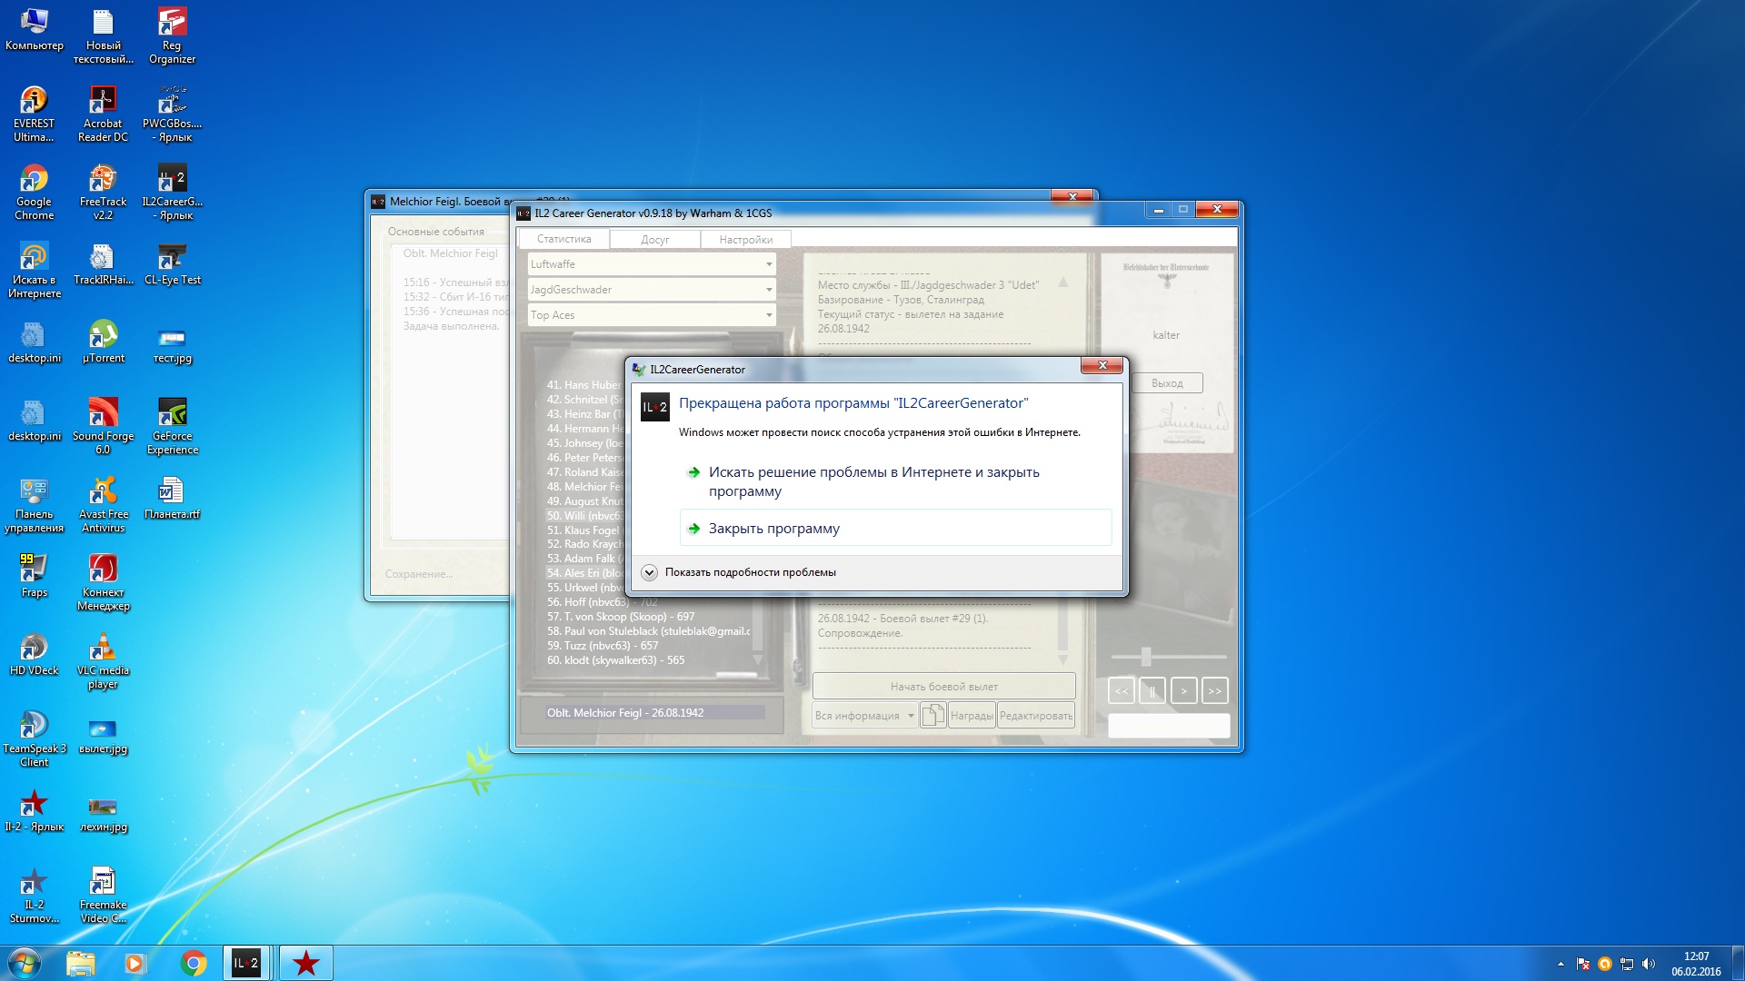Click the red star taskbar icon
The width and height of the screenshot is (1745, 981).
tap(305, 963)
